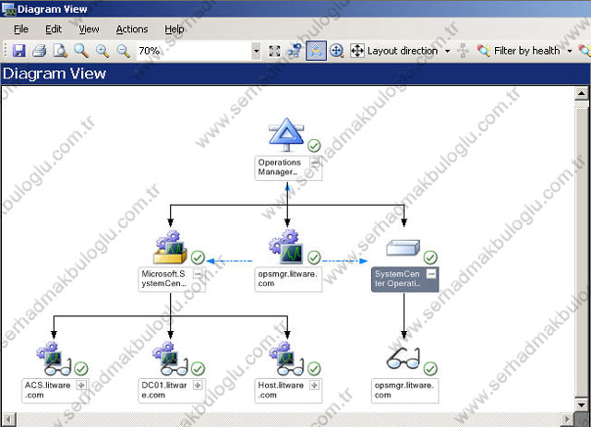Expand the DC01.litware.com node

(198, 385)
